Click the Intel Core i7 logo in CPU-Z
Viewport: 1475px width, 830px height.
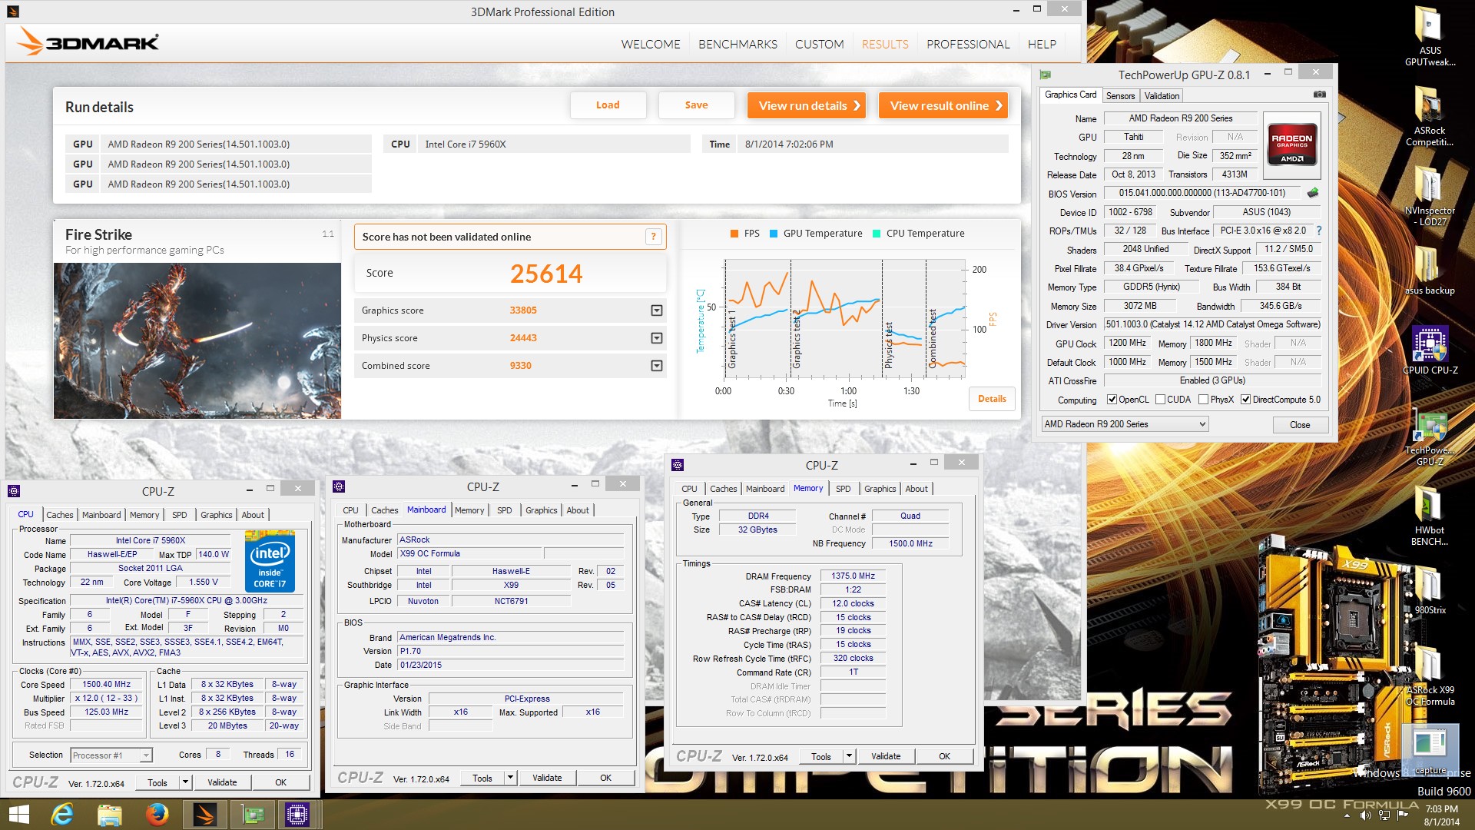[270, 562]
